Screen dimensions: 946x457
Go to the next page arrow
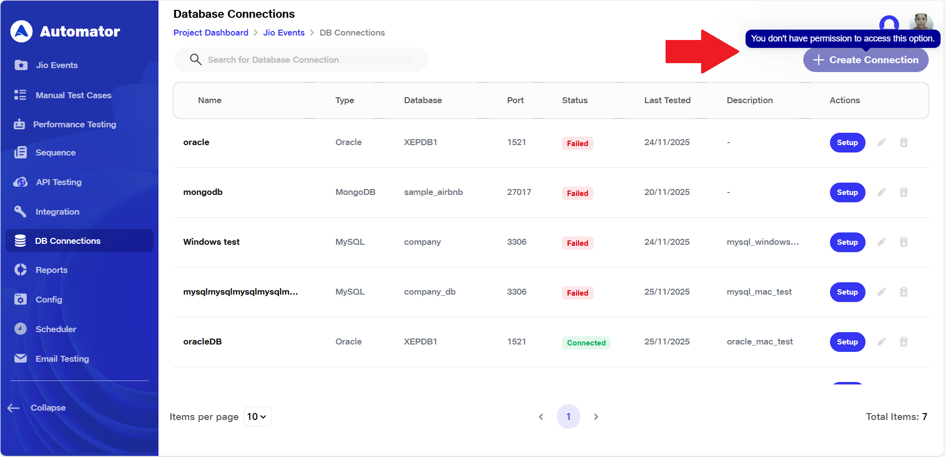(x=596, y=417)
